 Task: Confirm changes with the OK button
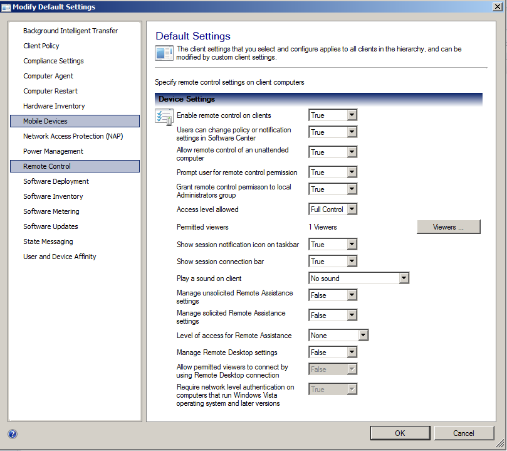click(x=400, y=433)
